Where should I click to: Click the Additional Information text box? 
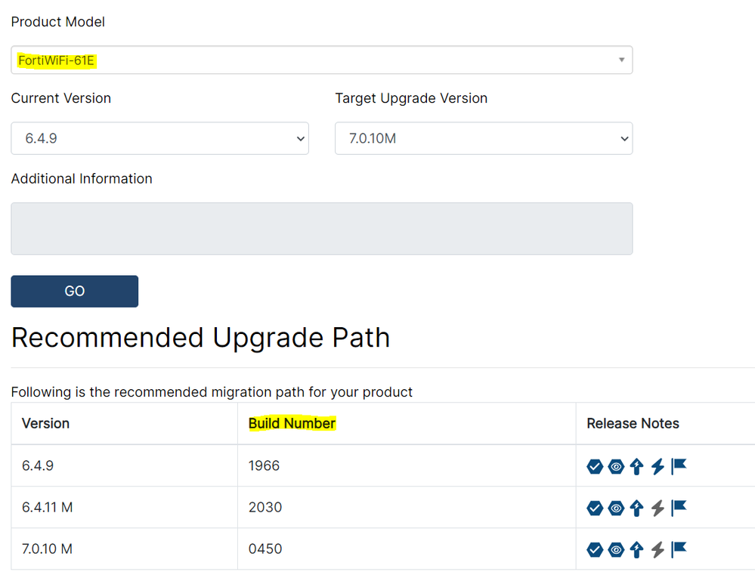[x=321, y=228]
